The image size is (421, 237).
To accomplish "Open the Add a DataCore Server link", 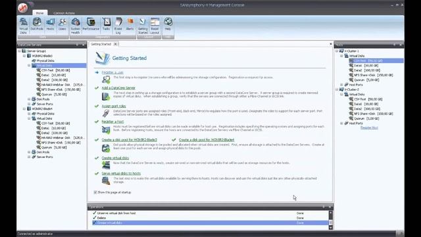I will (118, 88).
